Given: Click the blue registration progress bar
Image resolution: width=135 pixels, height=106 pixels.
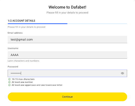Looking at the screenshot, I should [67, 24].
